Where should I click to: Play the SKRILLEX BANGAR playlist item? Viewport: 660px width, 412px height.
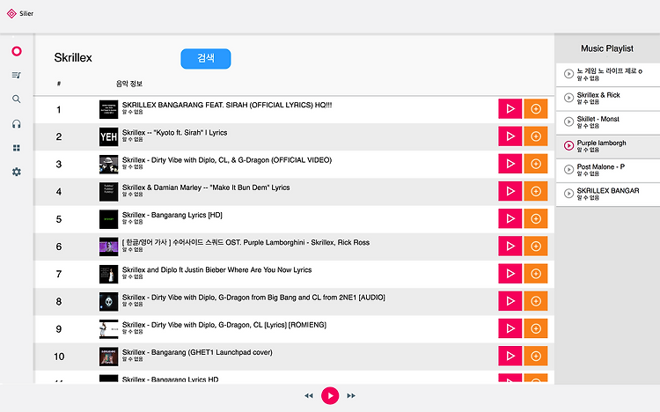pos(568,194)
